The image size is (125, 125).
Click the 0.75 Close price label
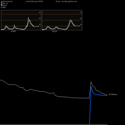click(x=113, y=94)
